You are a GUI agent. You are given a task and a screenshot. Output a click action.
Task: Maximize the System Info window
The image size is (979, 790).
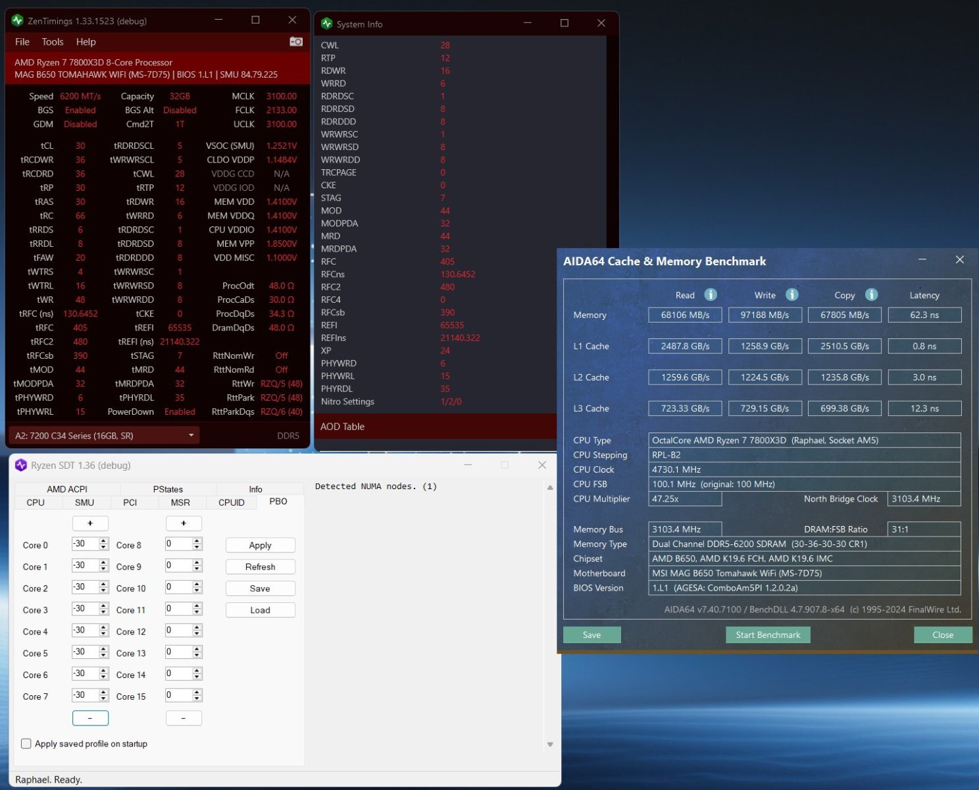pos(564,23)
